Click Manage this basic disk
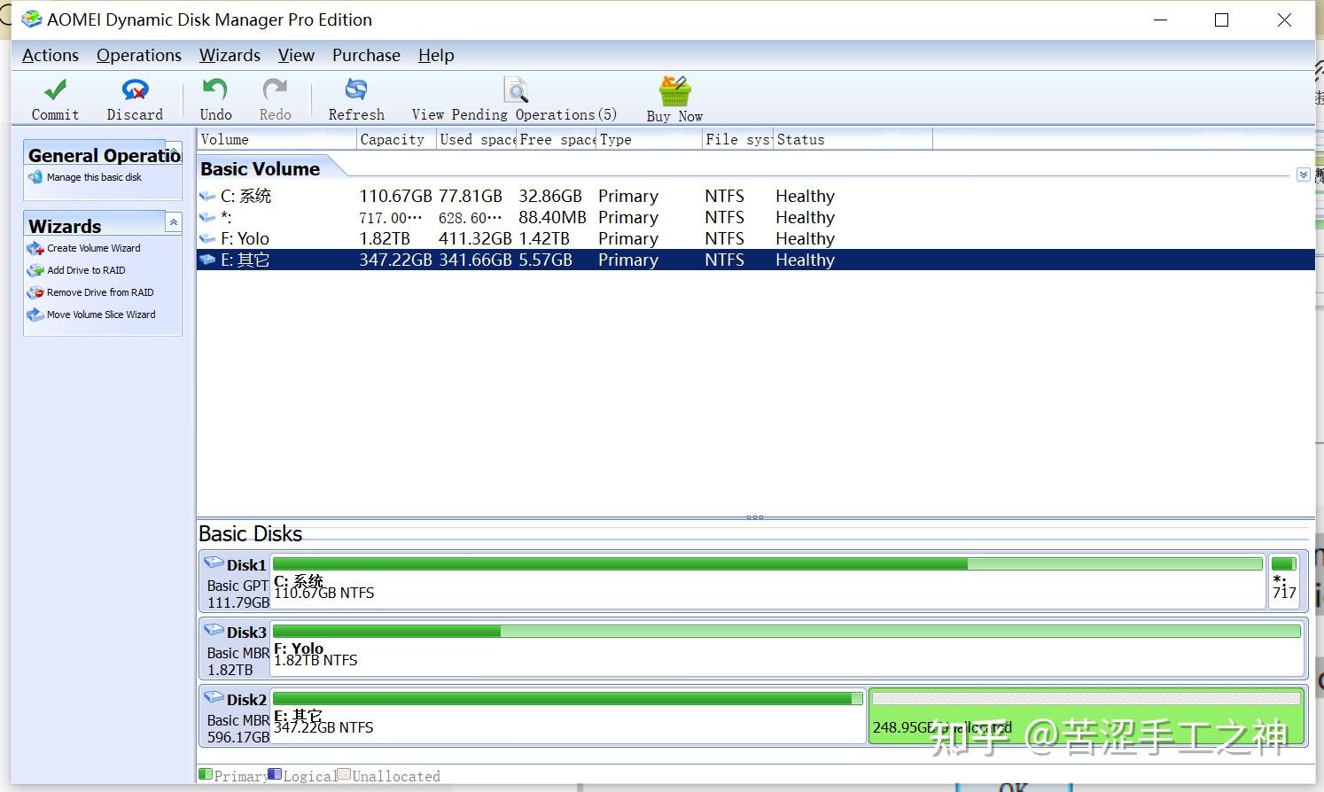 [x=93, y=176]
